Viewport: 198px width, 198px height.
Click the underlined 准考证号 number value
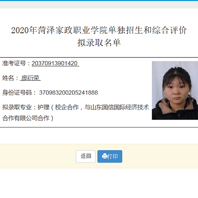click(x=55, y=63)
